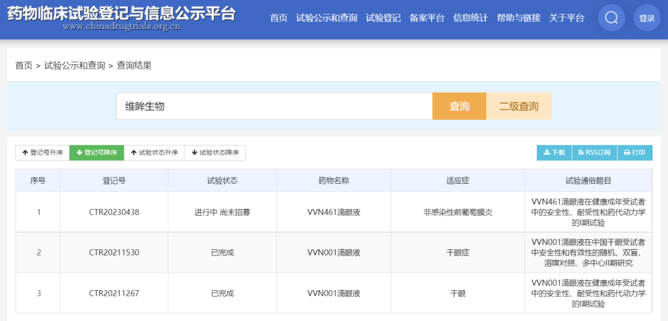
Task: Click the site title 药物临床试验登记与信息公示平台
Action: pyautogui.click(x=121, y=14)
